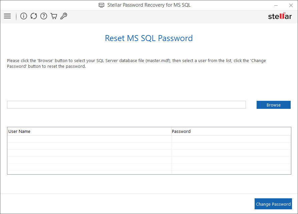
Task: Click the Reset MS SQL Password heading
Action: (x=148, y=38)
